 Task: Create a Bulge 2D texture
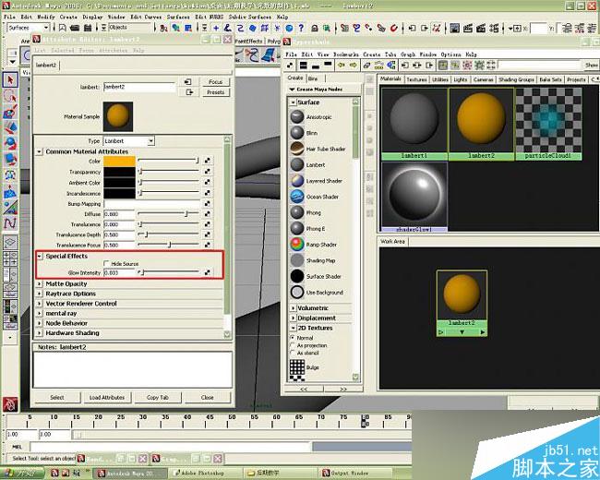click(x=305, y=367)
